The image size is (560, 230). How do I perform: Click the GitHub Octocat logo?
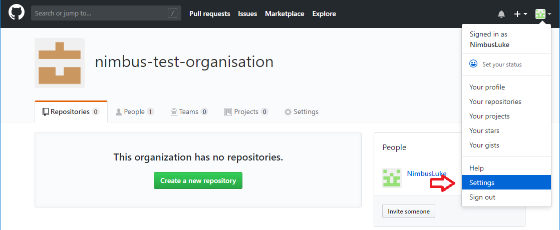coord(17,13)
